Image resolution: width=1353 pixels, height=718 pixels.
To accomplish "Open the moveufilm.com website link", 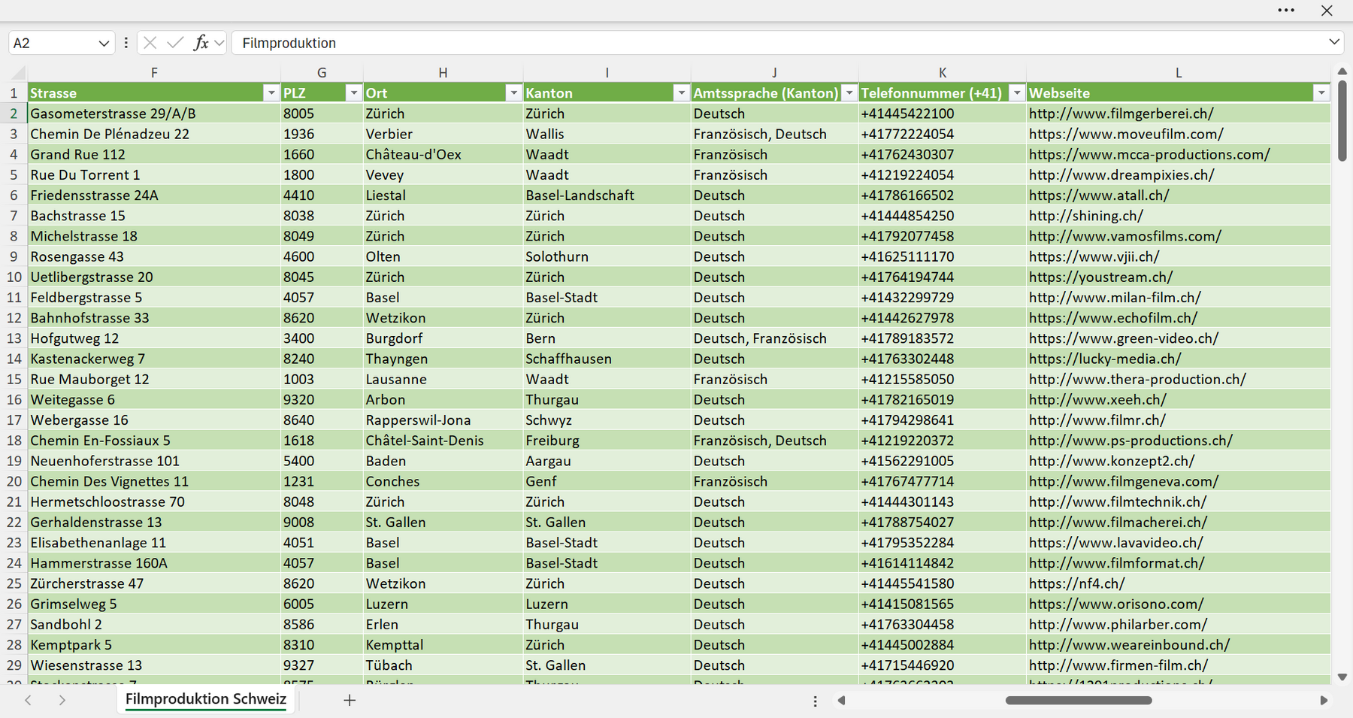I will 1126,134.
